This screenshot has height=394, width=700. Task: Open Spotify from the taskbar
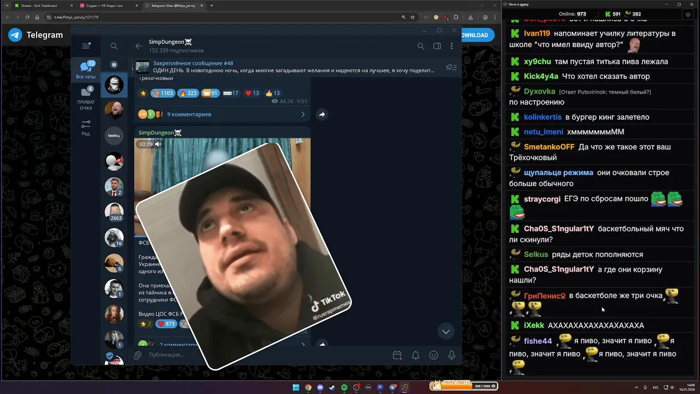click(344, 387)
